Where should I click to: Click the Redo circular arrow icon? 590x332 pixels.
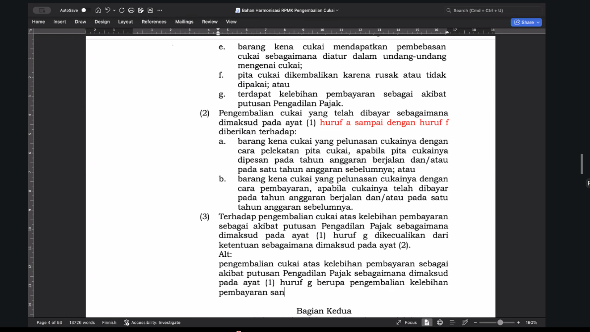122,10
